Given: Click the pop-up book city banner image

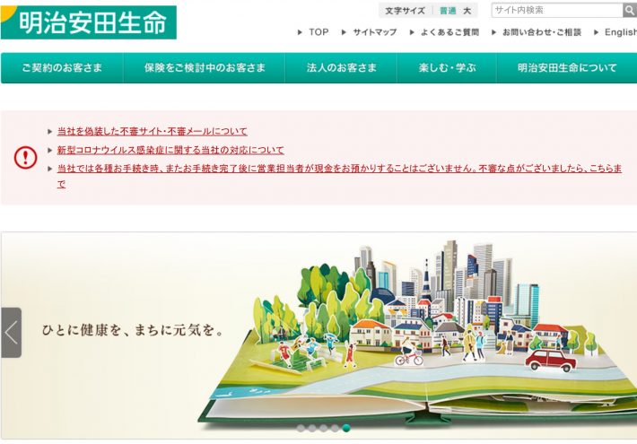Looking at the screenshot, I should point(318,335).
